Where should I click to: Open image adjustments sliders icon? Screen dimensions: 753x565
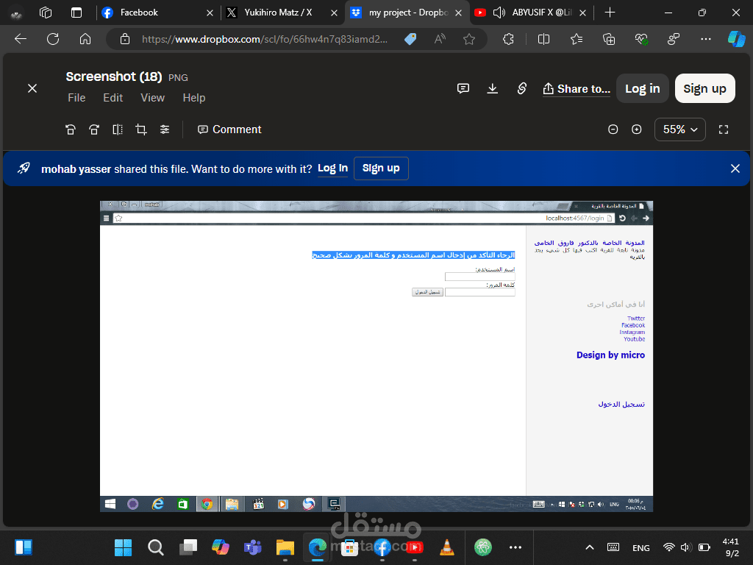(165, 129)
